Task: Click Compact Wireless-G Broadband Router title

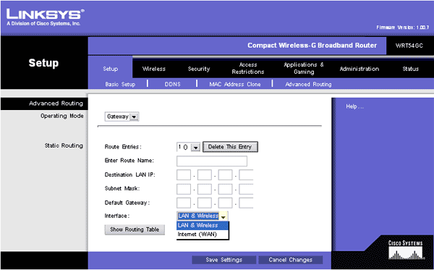Action: point(312,46)
